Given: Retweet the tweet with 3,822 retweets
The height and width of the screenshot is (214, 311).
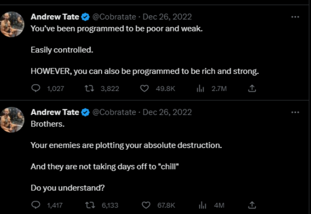Looking at the screenshot, I should click(89, 88).
